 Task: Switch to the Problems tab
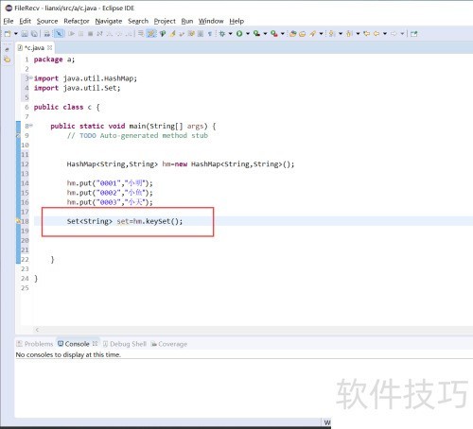tap(35, 344)
